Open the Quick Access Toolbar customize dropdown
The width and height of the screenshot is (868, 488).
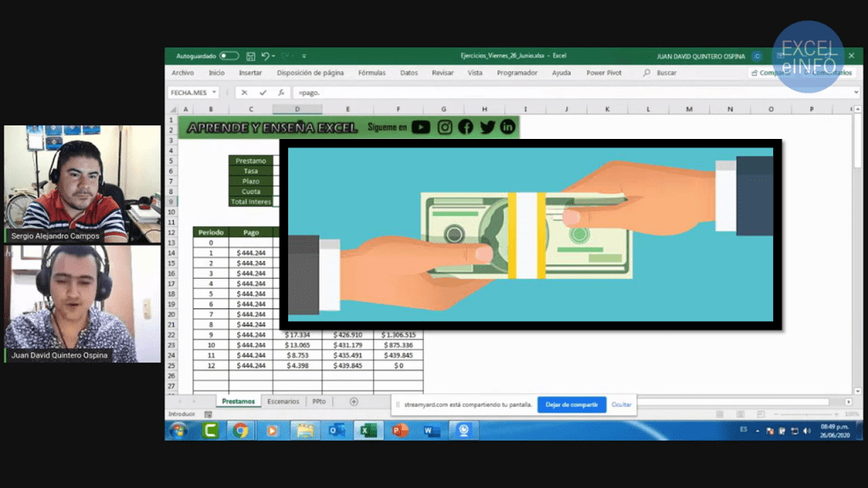[304, 56]
